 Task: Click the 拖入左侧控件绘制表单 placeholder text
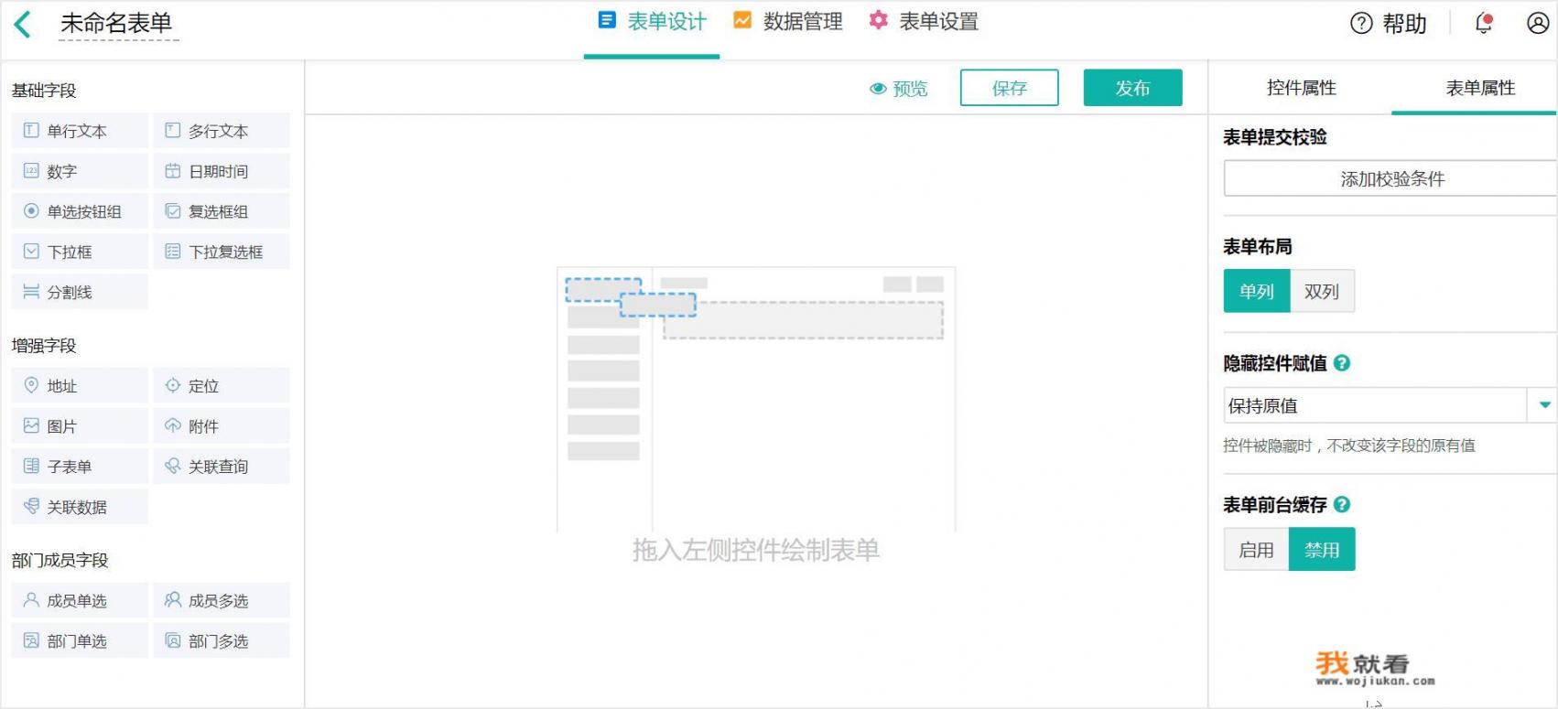pos(756,550)
